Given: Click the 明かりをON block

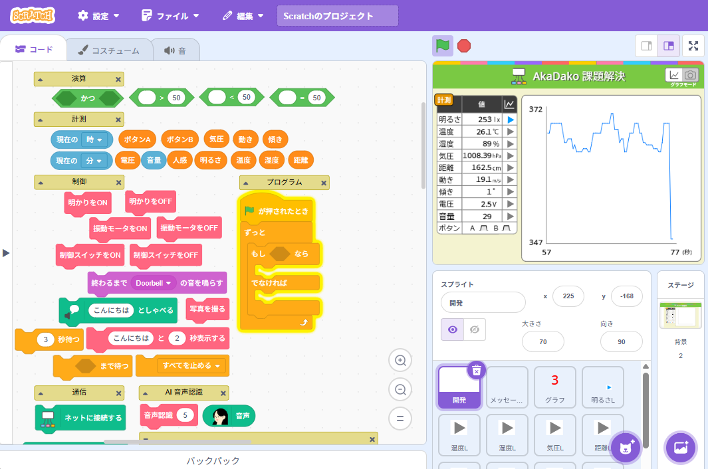Looking at the screenshot, I should (x=88, y=203).
